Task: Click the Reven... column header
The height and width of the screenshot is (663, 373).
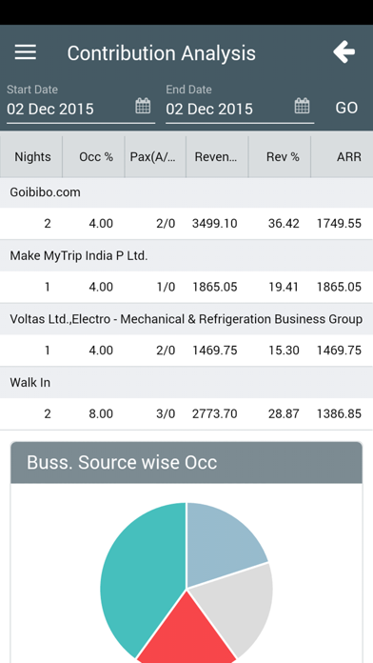Action: (217, 157)
